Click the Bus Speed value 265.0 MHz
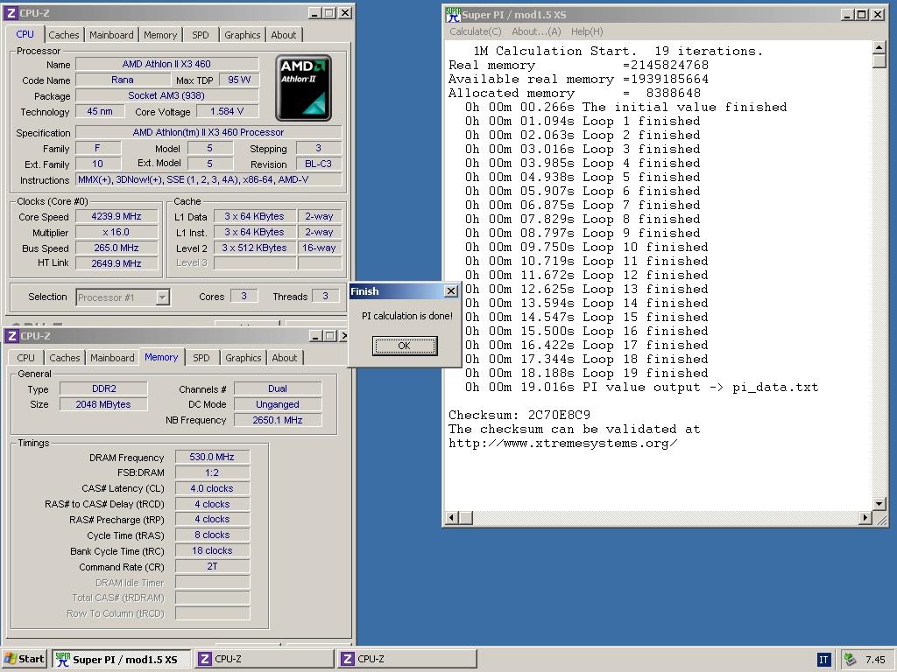This screenshot has height=672, width=897. 117,248
